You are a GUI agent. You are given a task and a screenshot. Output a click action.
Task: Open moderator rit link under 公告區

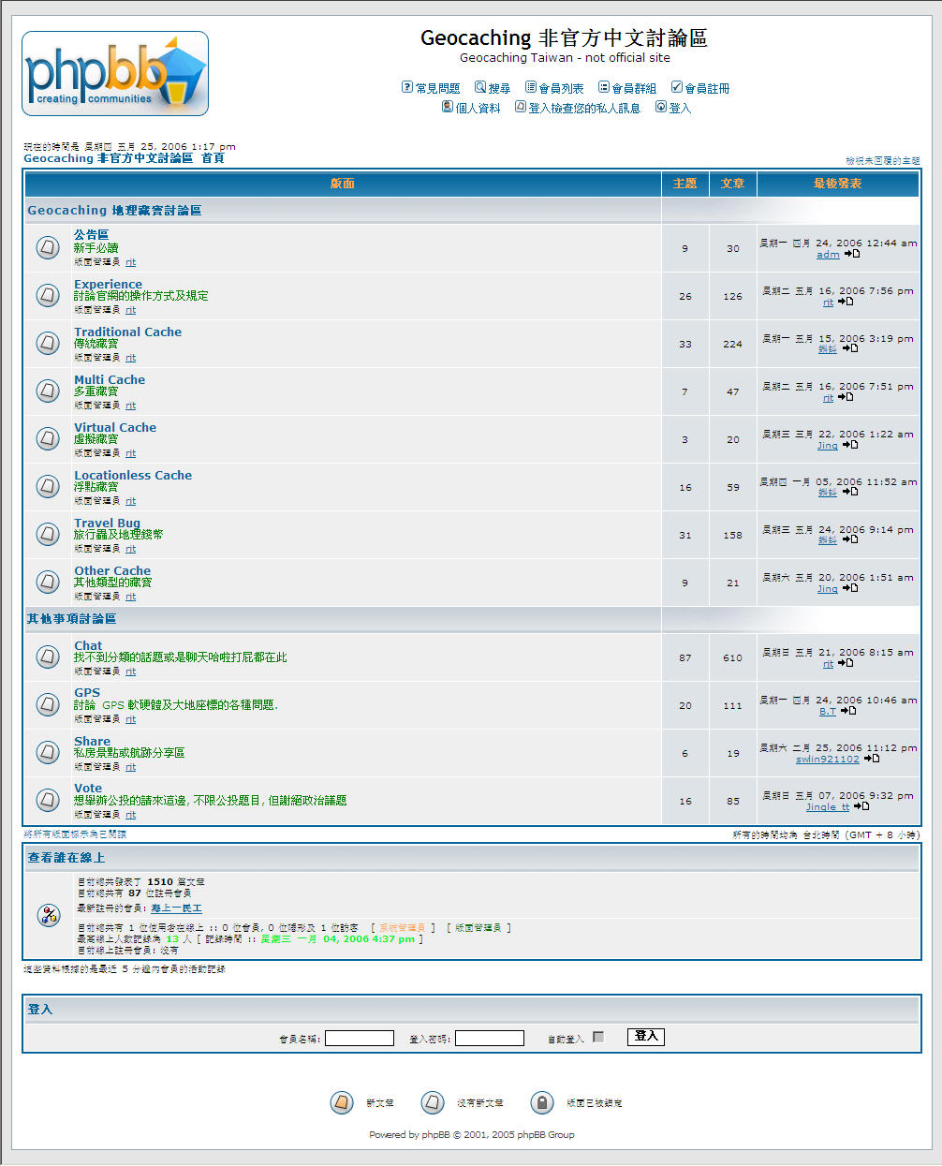click(131, 262)
